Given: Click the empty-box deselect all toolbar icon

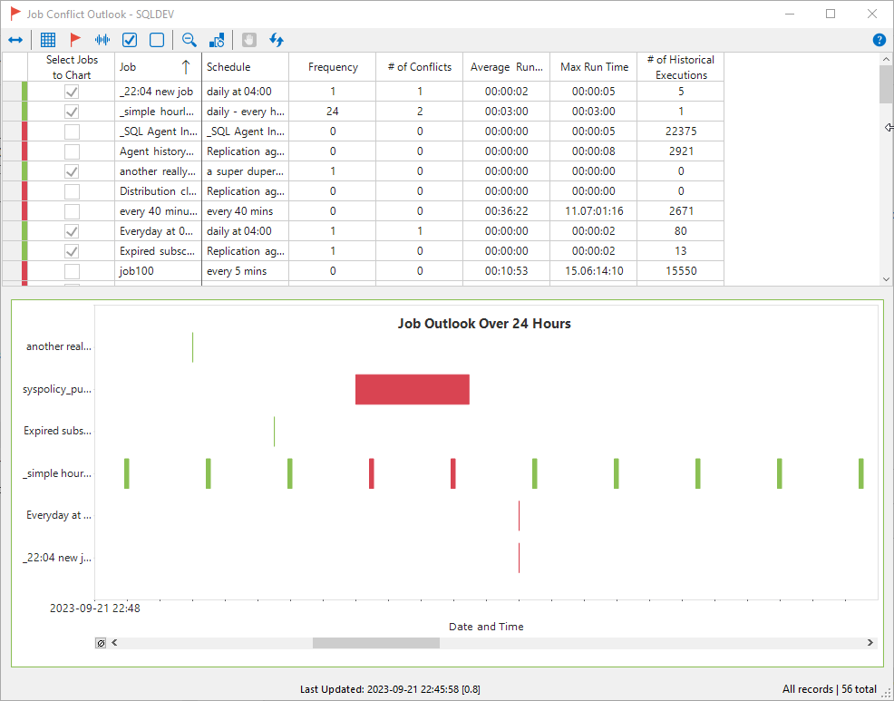Looking at the screenshot, I should coord(157,40).
